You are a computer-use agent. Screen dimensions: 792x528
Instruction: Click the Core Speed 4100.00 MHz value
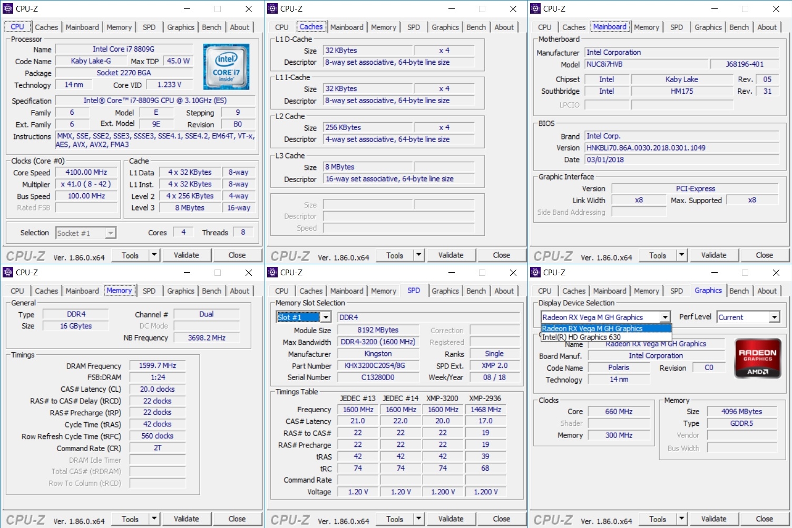click(86, 173)
